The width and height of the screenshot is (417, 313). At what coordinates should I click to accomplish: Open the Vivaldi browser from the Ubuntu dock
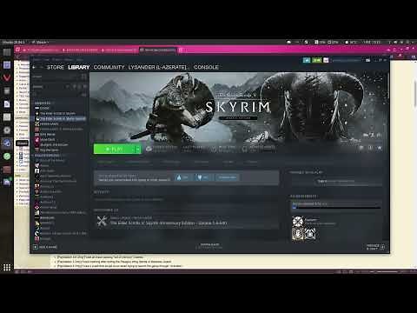[x=7, y=77]
